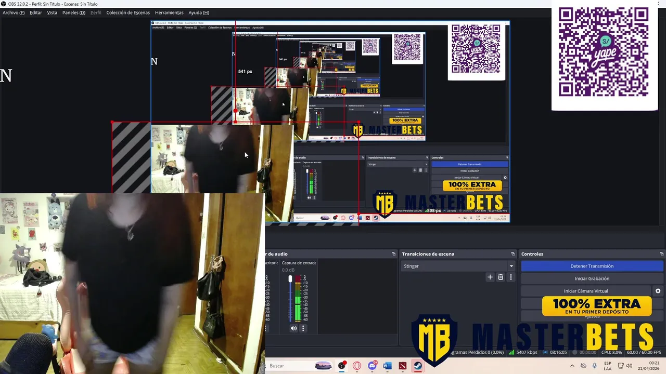This screenshot has height=374, width=666.
Task: Open OBS Studio from taskbar
Action: 342,366
